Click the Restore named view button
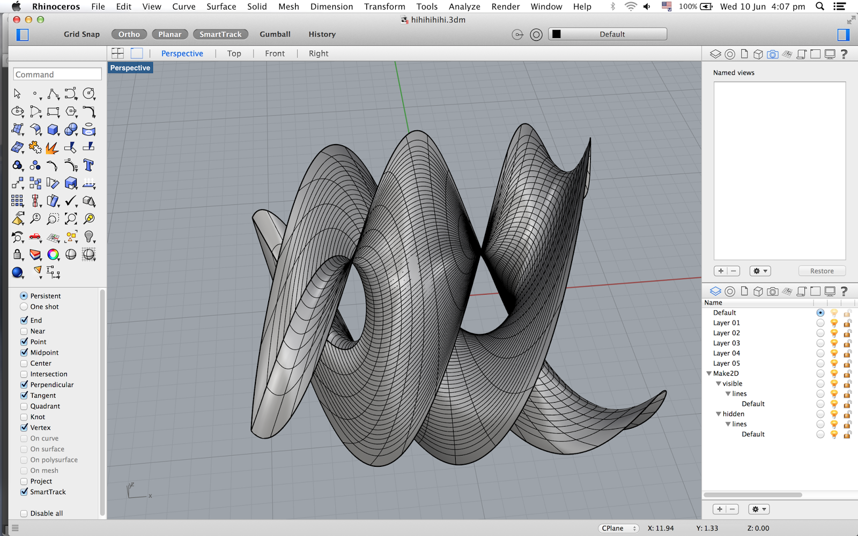The width and height of the screenshot is (858, 536). pos(822,271)
